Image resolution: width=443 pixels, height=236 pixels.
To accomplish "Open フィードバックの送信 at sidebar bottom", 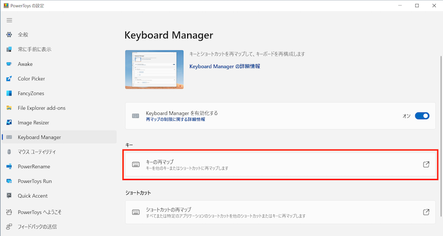I will coord(37,226).
